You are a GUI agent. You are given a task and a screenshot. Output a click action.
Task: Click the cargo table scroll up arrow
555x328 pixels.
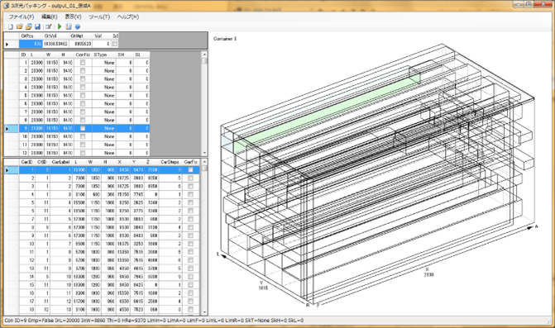point(204,162)
